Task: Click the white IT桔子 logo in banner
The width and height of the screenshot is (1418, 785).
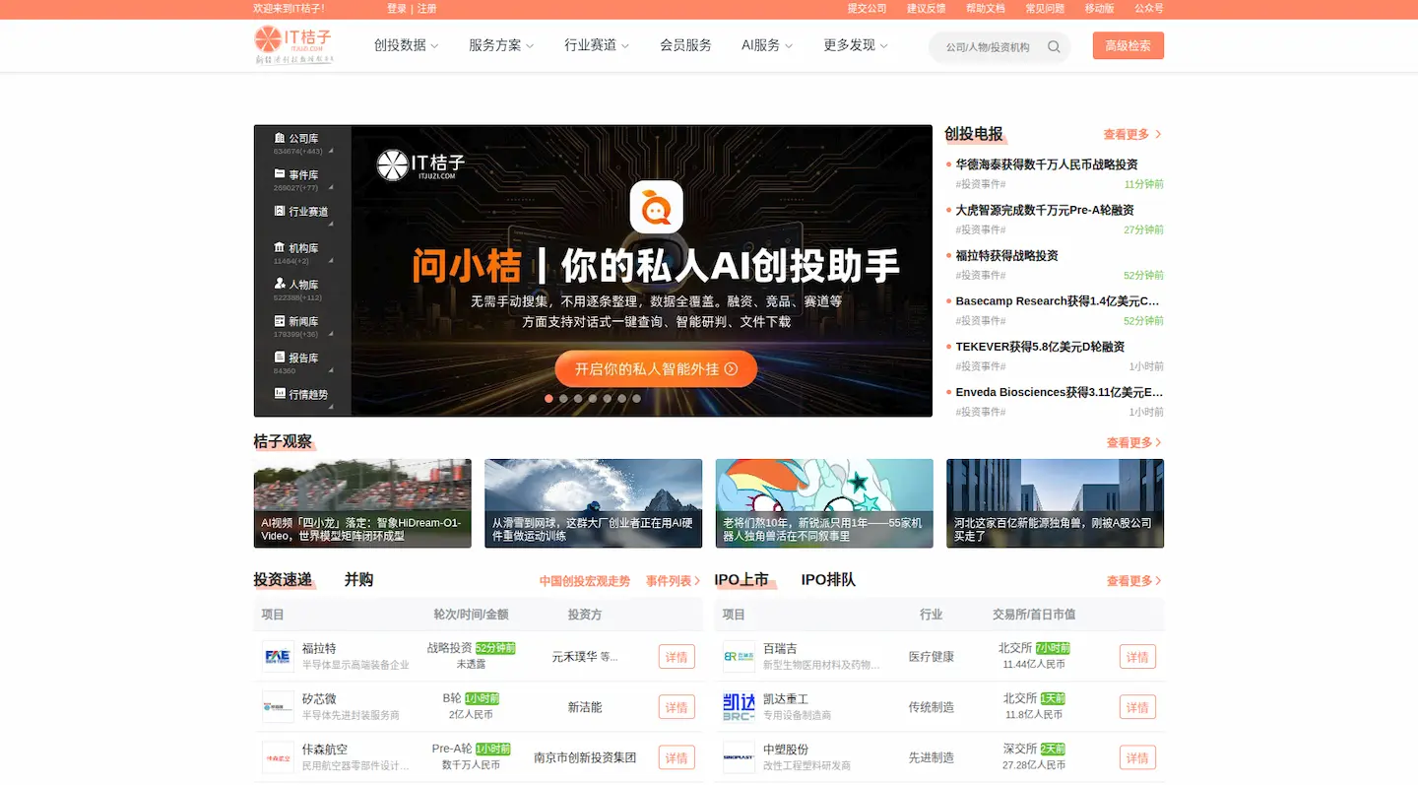Action: [420, 165]
